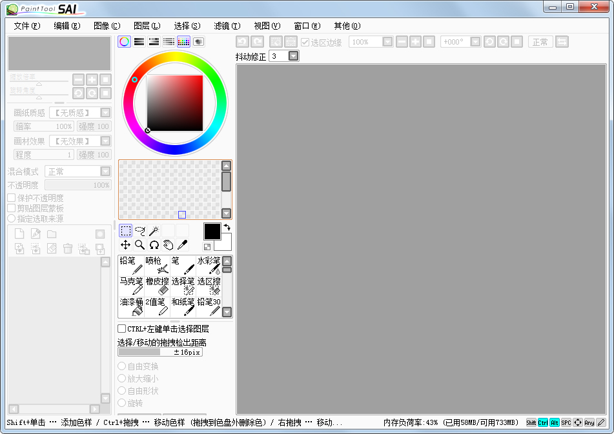This screenshot has width=614, height=434.
Task: Show the color mixer panel
Action: click(x=169, y=42)
